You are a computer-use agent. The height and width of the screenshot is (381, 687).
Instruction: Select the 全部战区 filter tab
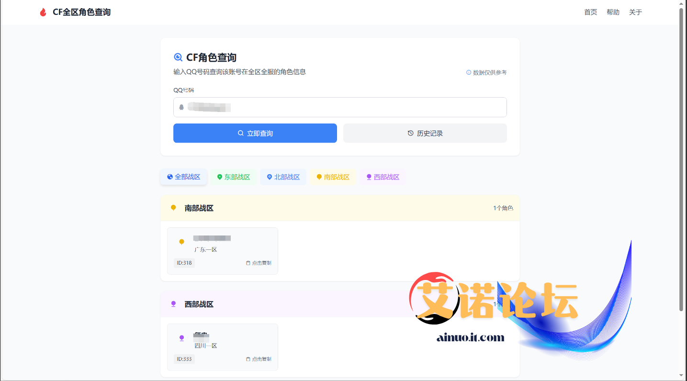coord(184,177)
